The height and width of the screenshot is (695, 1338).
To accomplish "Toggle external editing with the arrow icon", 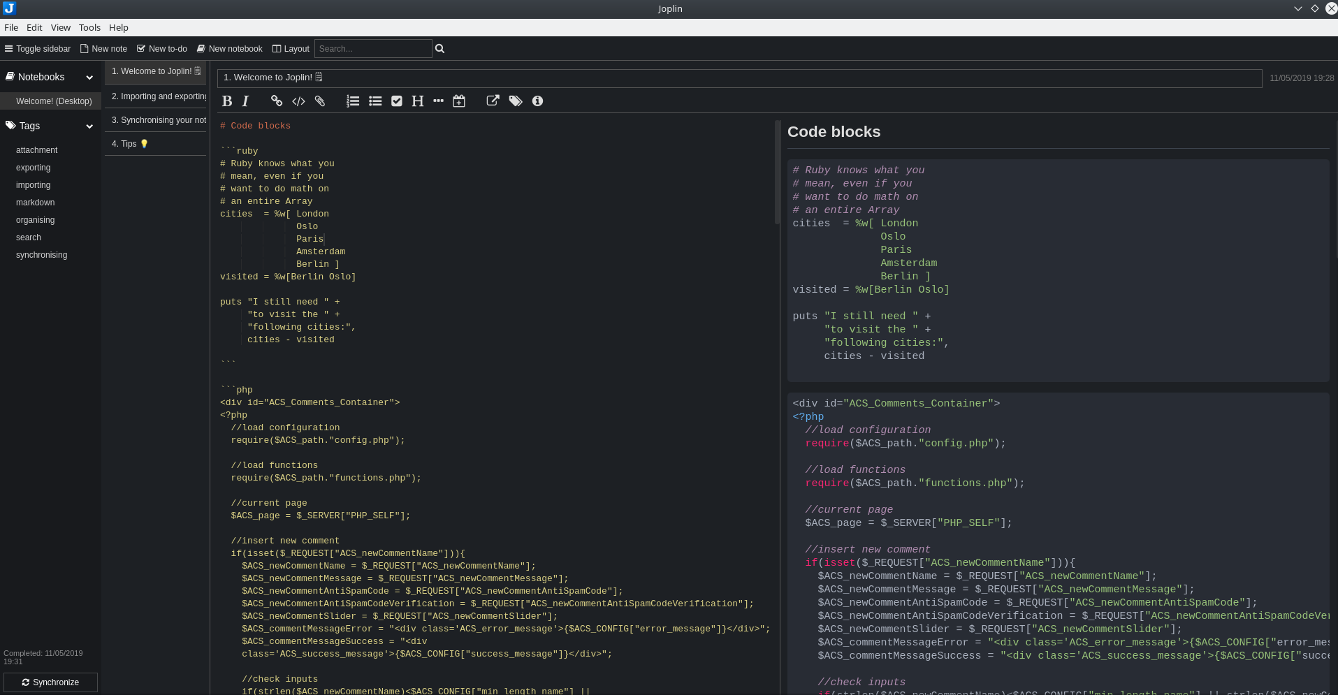I will pyautogui.click(x=493, y=101).
